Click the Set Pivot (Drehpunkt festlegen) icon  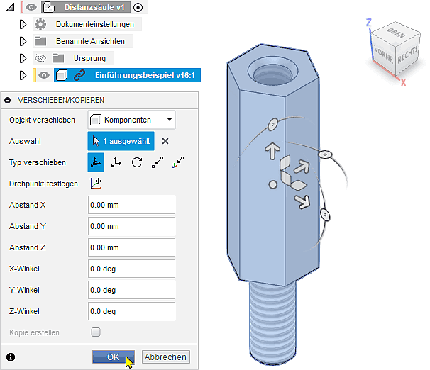[96, 184]
